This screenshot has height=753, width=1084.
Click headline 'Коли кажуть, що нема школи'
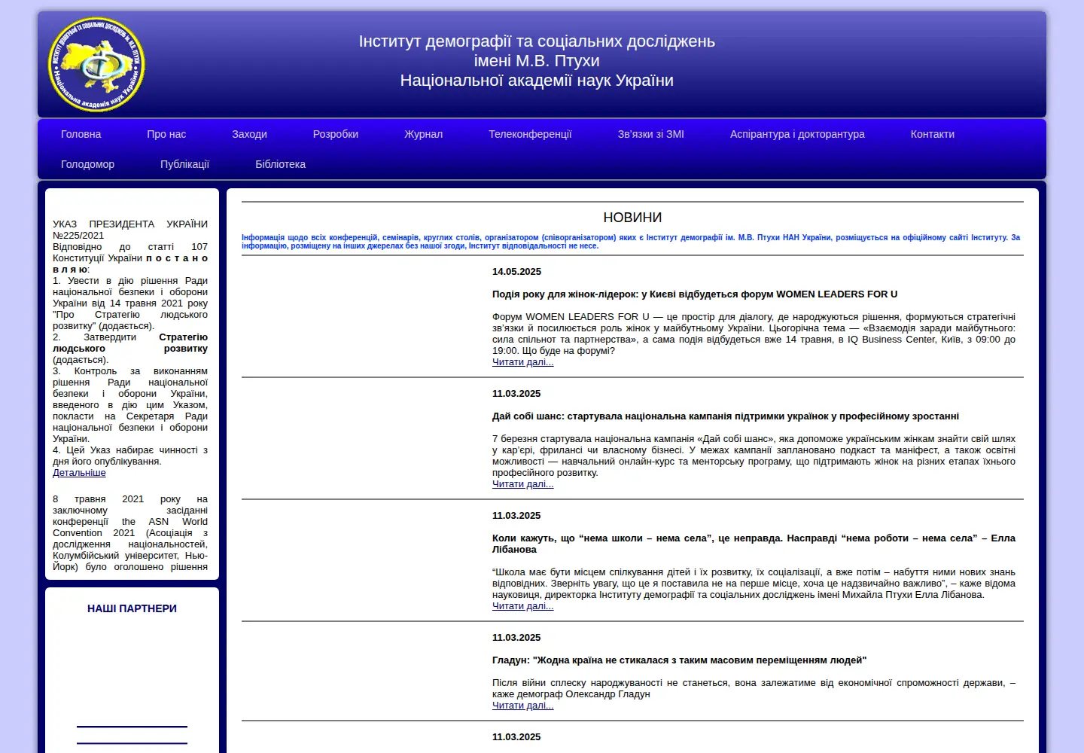[x=754, y=544]
